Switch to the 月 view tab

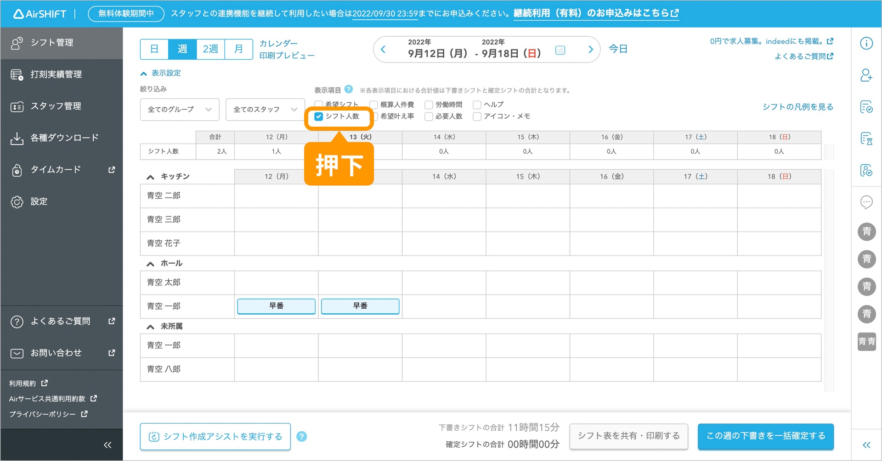(x=238, y=49)
